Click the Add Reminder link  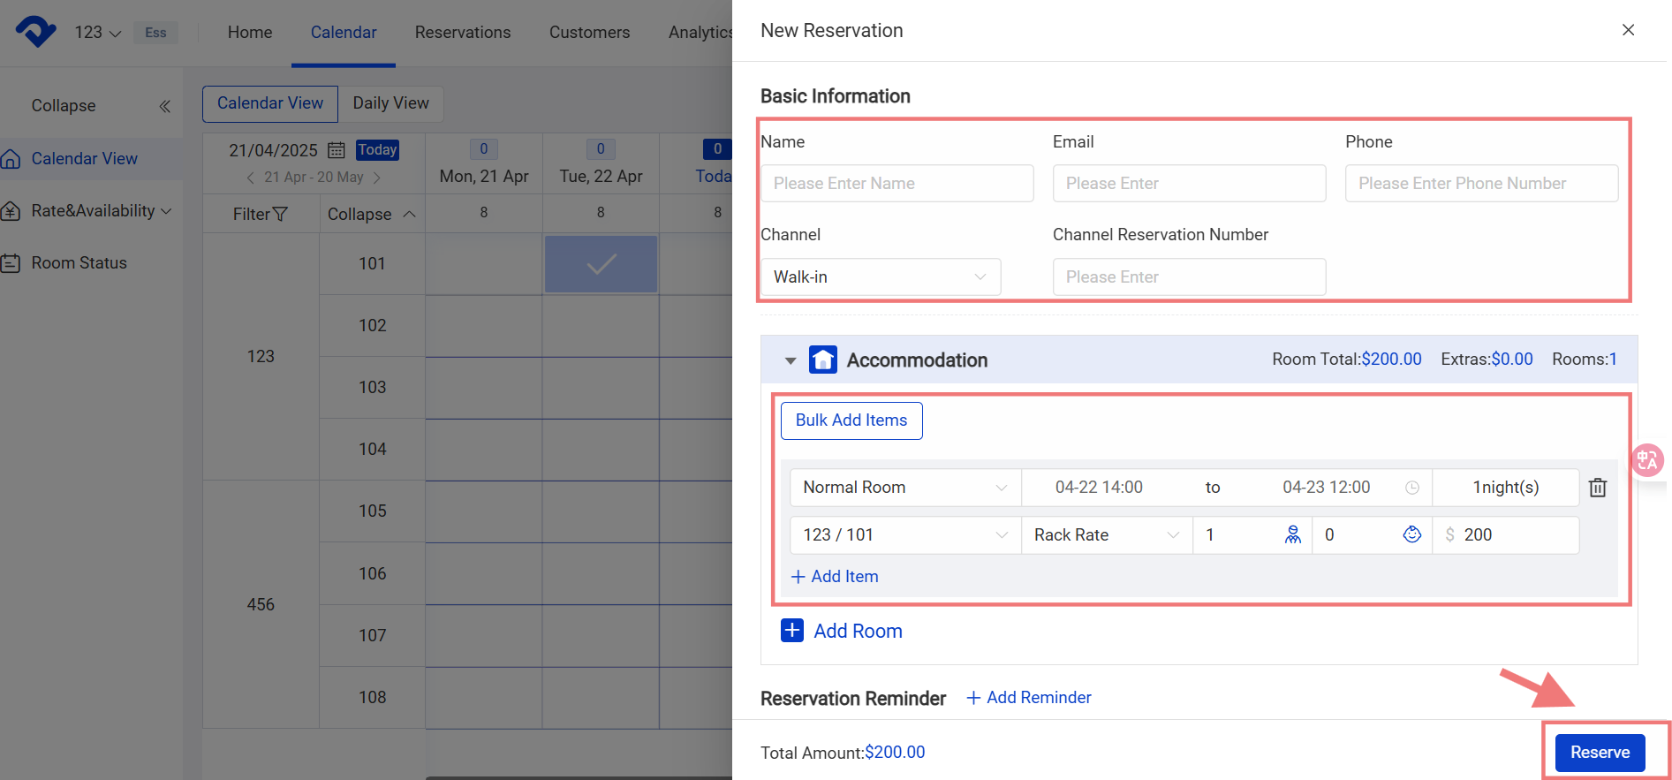(1029, 698)
